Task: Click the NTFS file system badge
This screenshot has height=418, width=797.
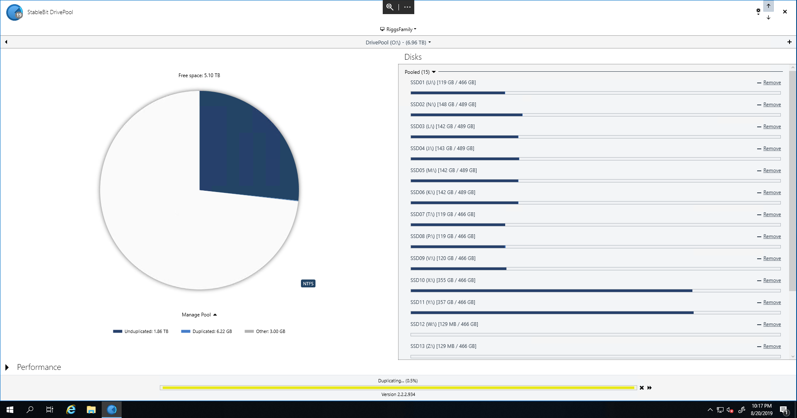Action: click(x=308, y=284)
